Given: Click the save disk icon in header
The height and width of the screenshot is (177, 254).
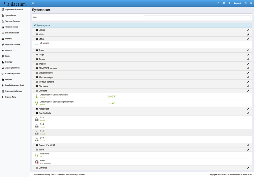Looking at the screenshot, I should 245,3.
